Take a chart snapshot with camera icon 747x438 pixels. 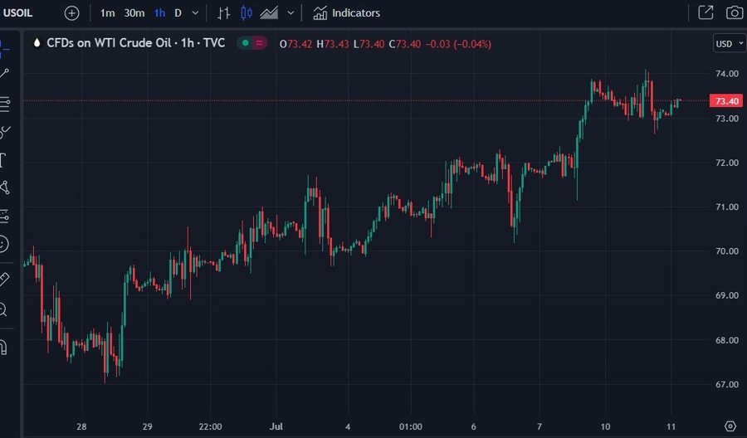734,13
